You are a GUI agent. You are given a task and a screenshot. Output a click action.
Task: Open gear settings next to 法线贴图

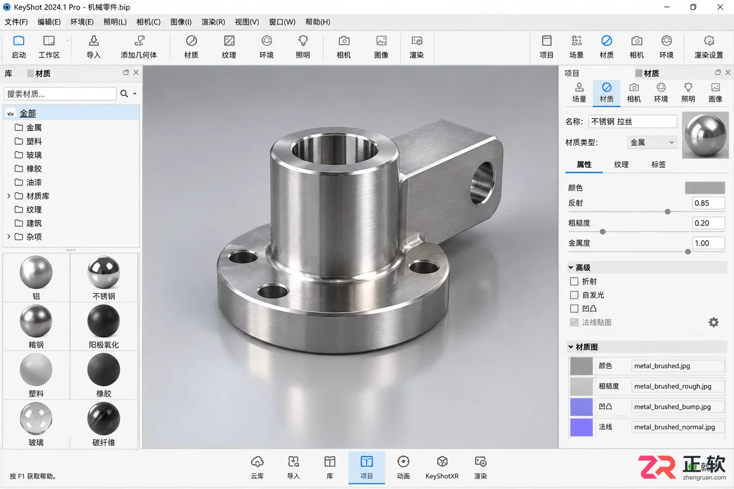point(714,322)
